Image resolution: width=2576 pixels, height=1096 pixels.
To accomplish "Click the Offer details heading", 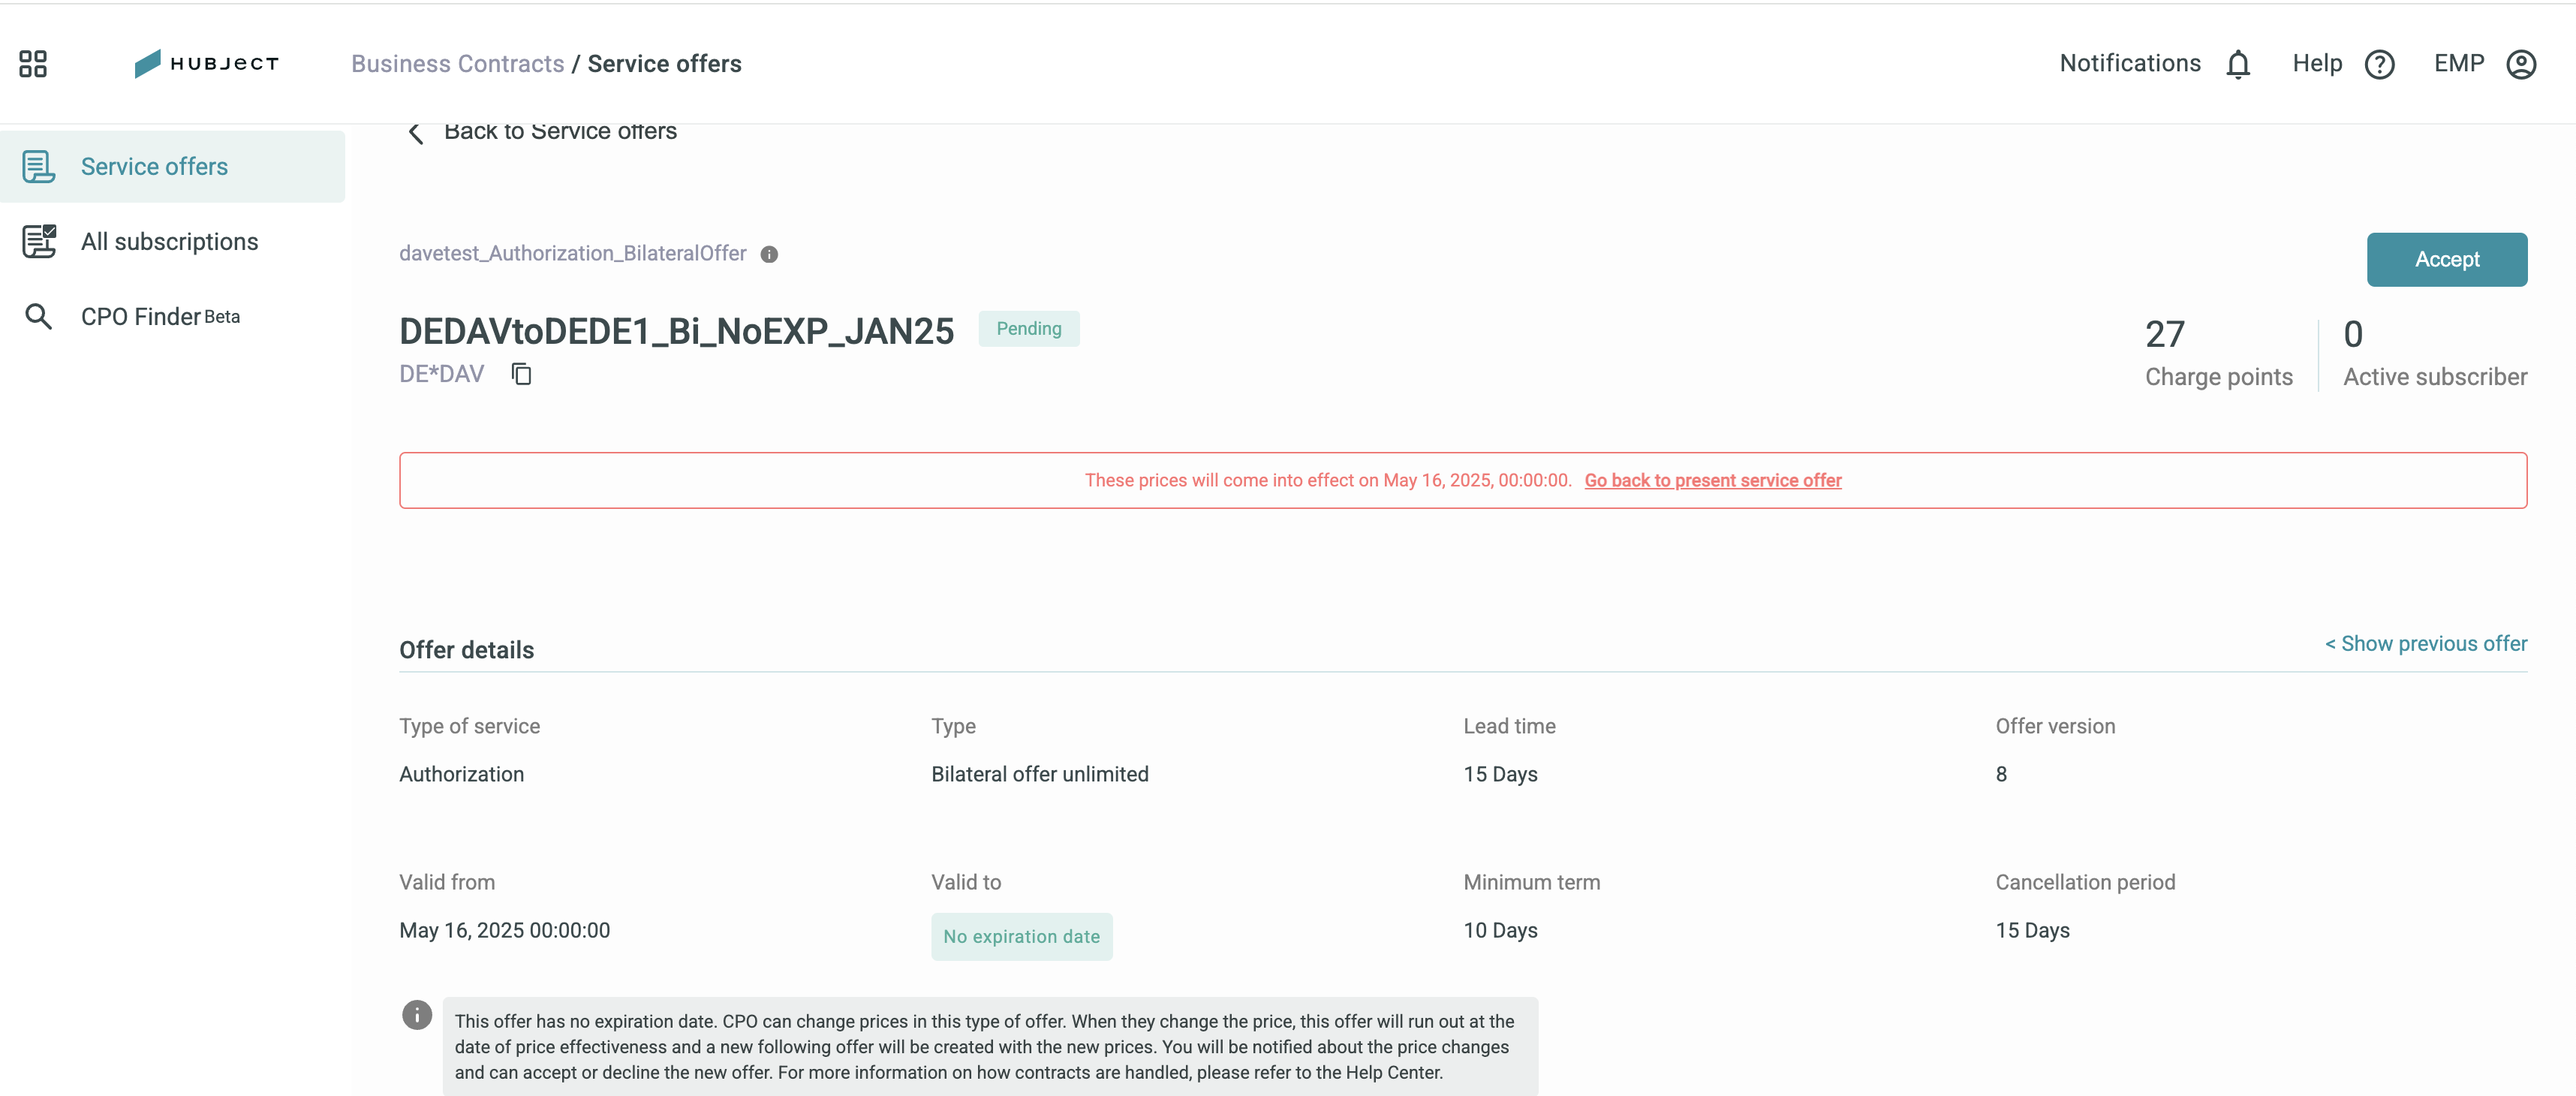I will click(466, 651).
